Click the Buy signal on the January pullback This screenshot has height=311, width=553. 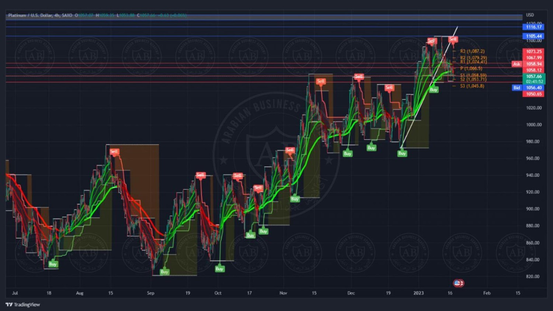(434, 90)
